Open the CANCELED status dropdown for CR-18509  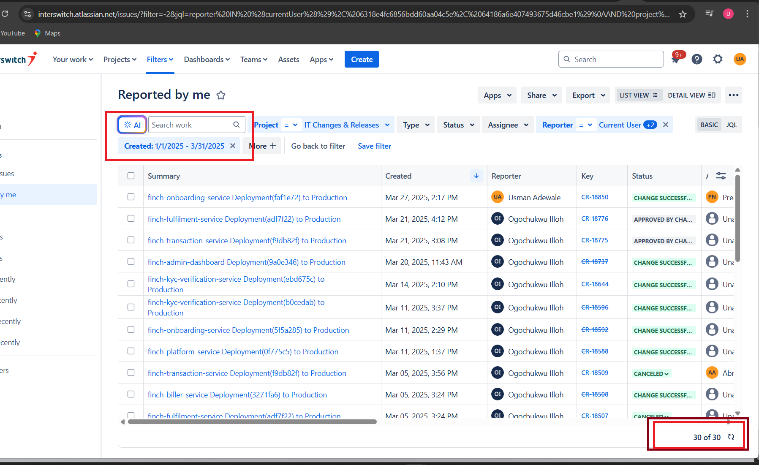pos(651,374)
